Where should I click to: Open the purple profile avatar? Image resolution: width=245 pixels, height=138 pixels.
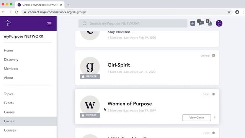click(x=219, y=23)
